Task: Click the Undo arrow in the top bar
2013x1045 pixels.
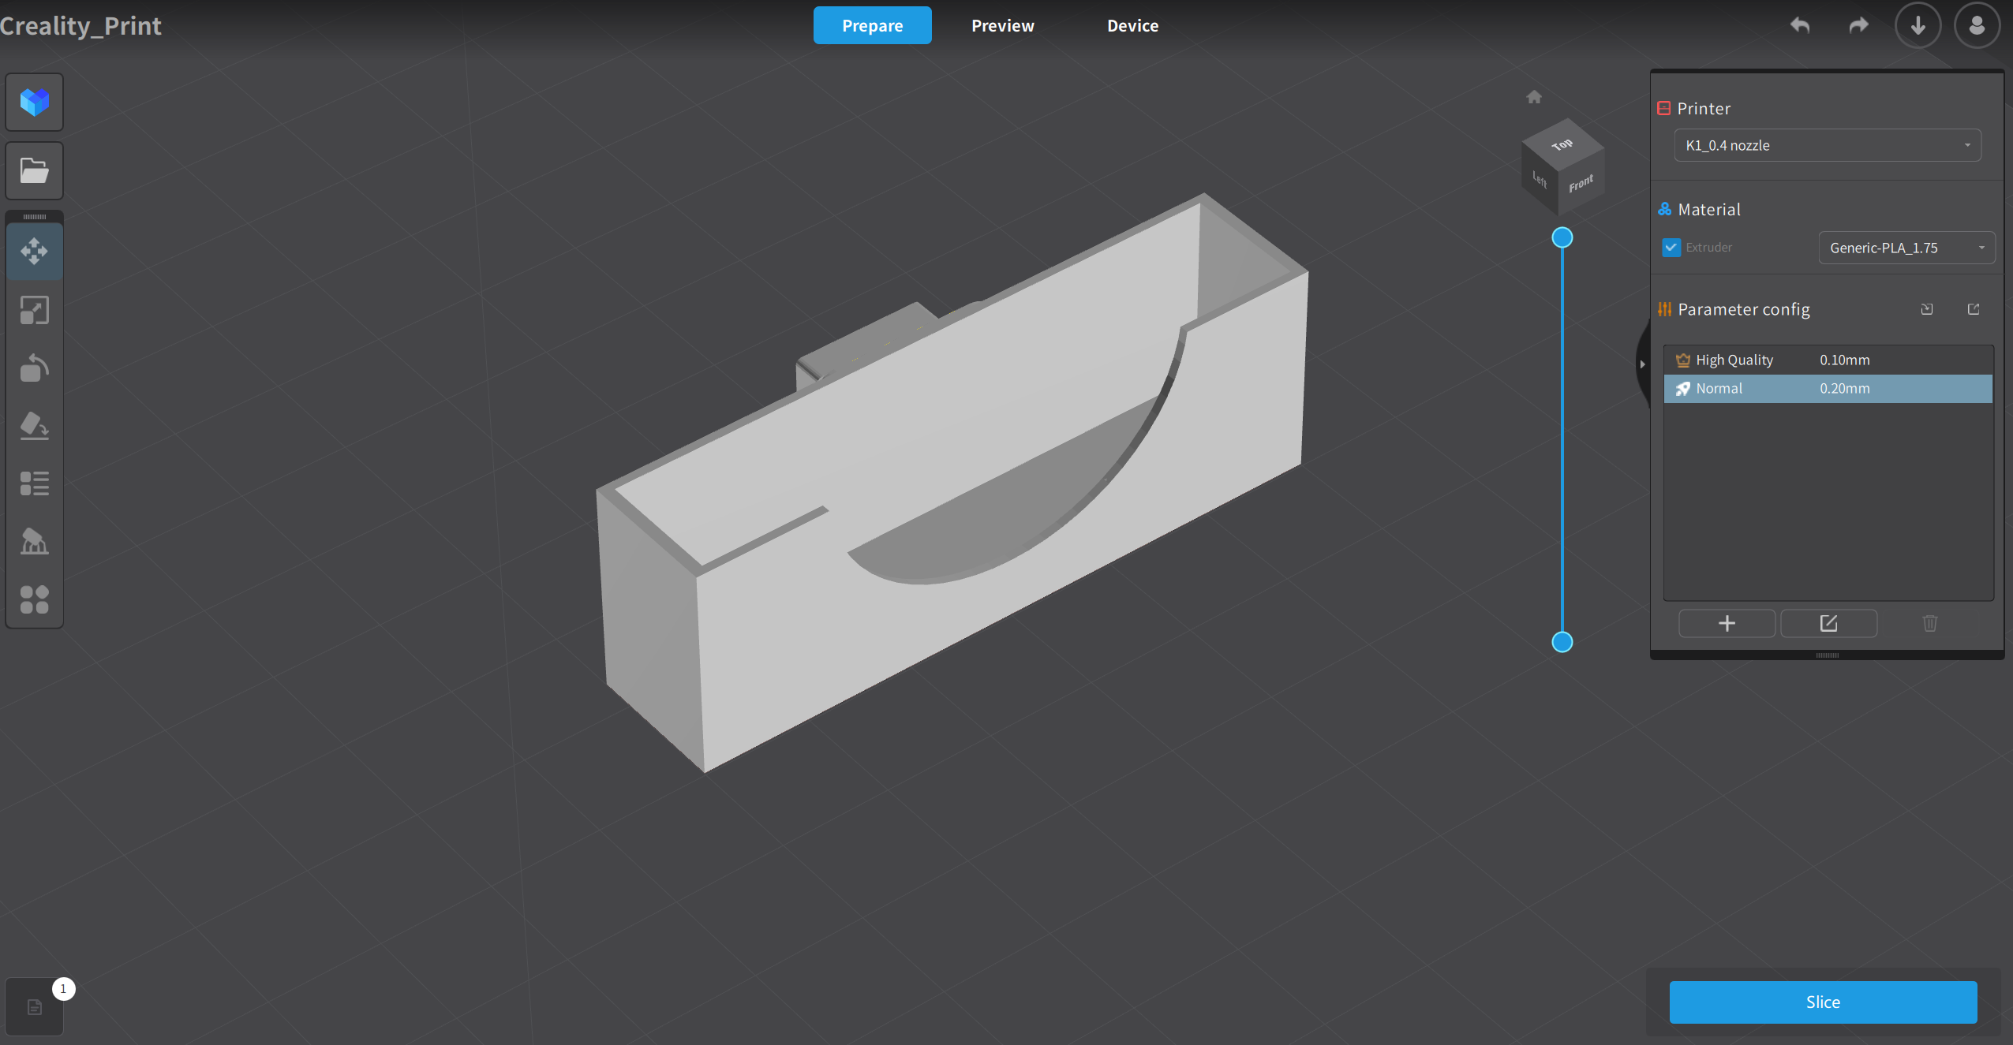Action: pyautogui.click(x=1802, y=24)
